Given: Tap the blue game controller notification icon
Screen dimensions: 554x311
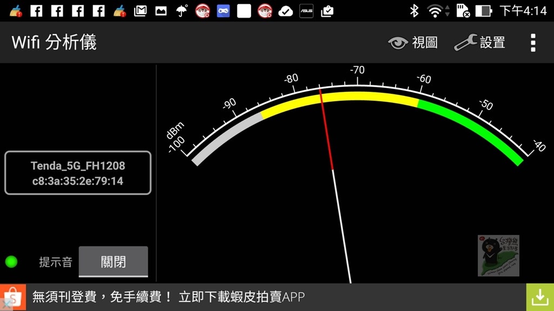Looking at the screenshot, I should coord(223,11).
